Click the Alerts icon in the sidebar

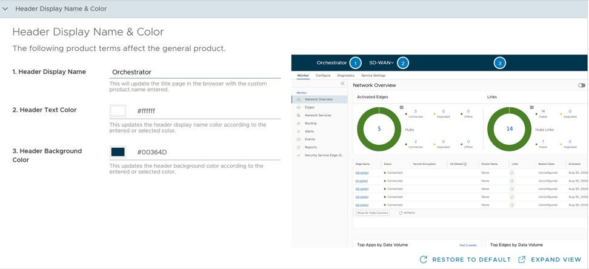[x=299, y=131]
